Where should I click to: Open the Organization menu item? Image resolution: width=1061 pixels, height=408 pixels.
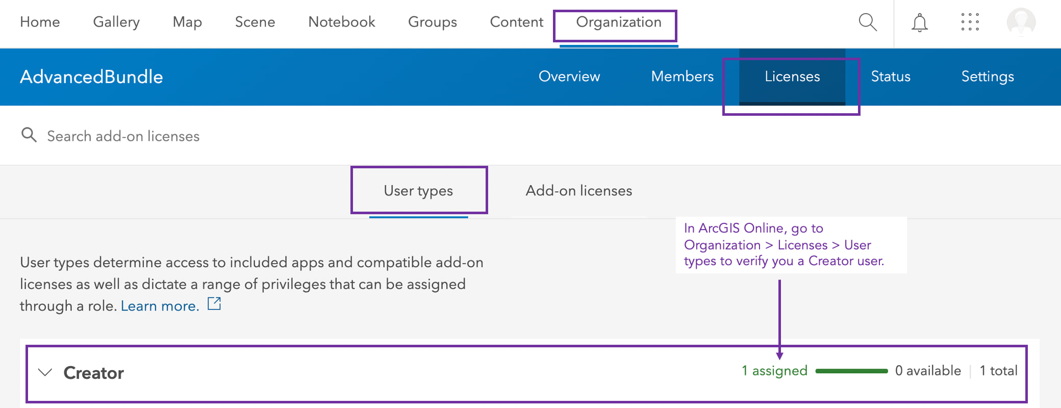[x=618, y=22]
